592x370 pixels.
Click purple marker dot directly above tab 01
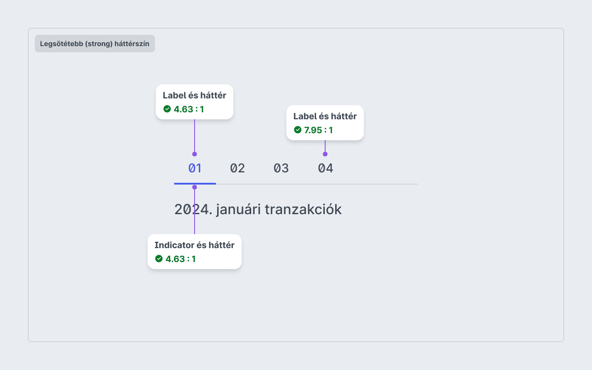[195, 154]
